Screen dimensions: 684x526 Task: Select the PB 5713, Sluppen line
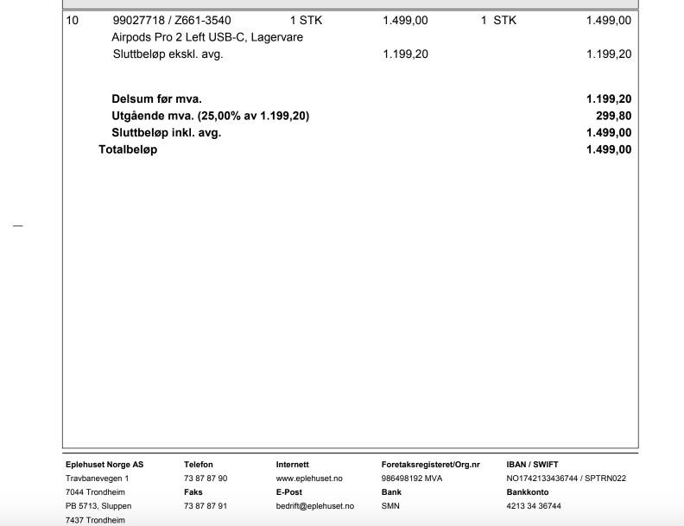pos(98,506)
